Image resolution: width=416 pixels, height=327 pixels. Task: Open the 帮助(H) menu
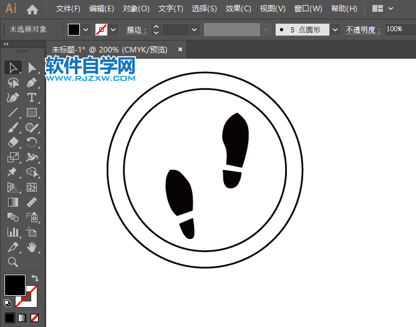[x=344, y=9]
